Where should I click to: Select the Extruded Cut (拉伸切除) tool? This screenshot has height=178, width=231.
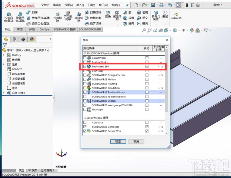point(58,17)
